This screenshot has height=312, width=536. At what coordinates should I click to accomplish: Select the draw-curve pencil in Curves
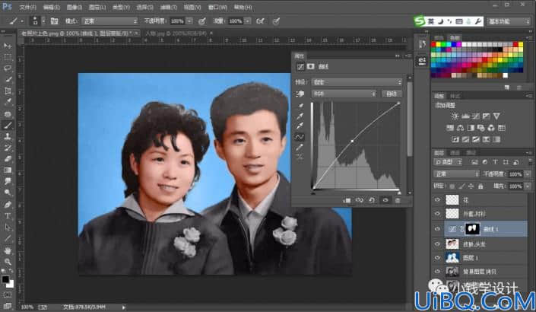point(300,147)
